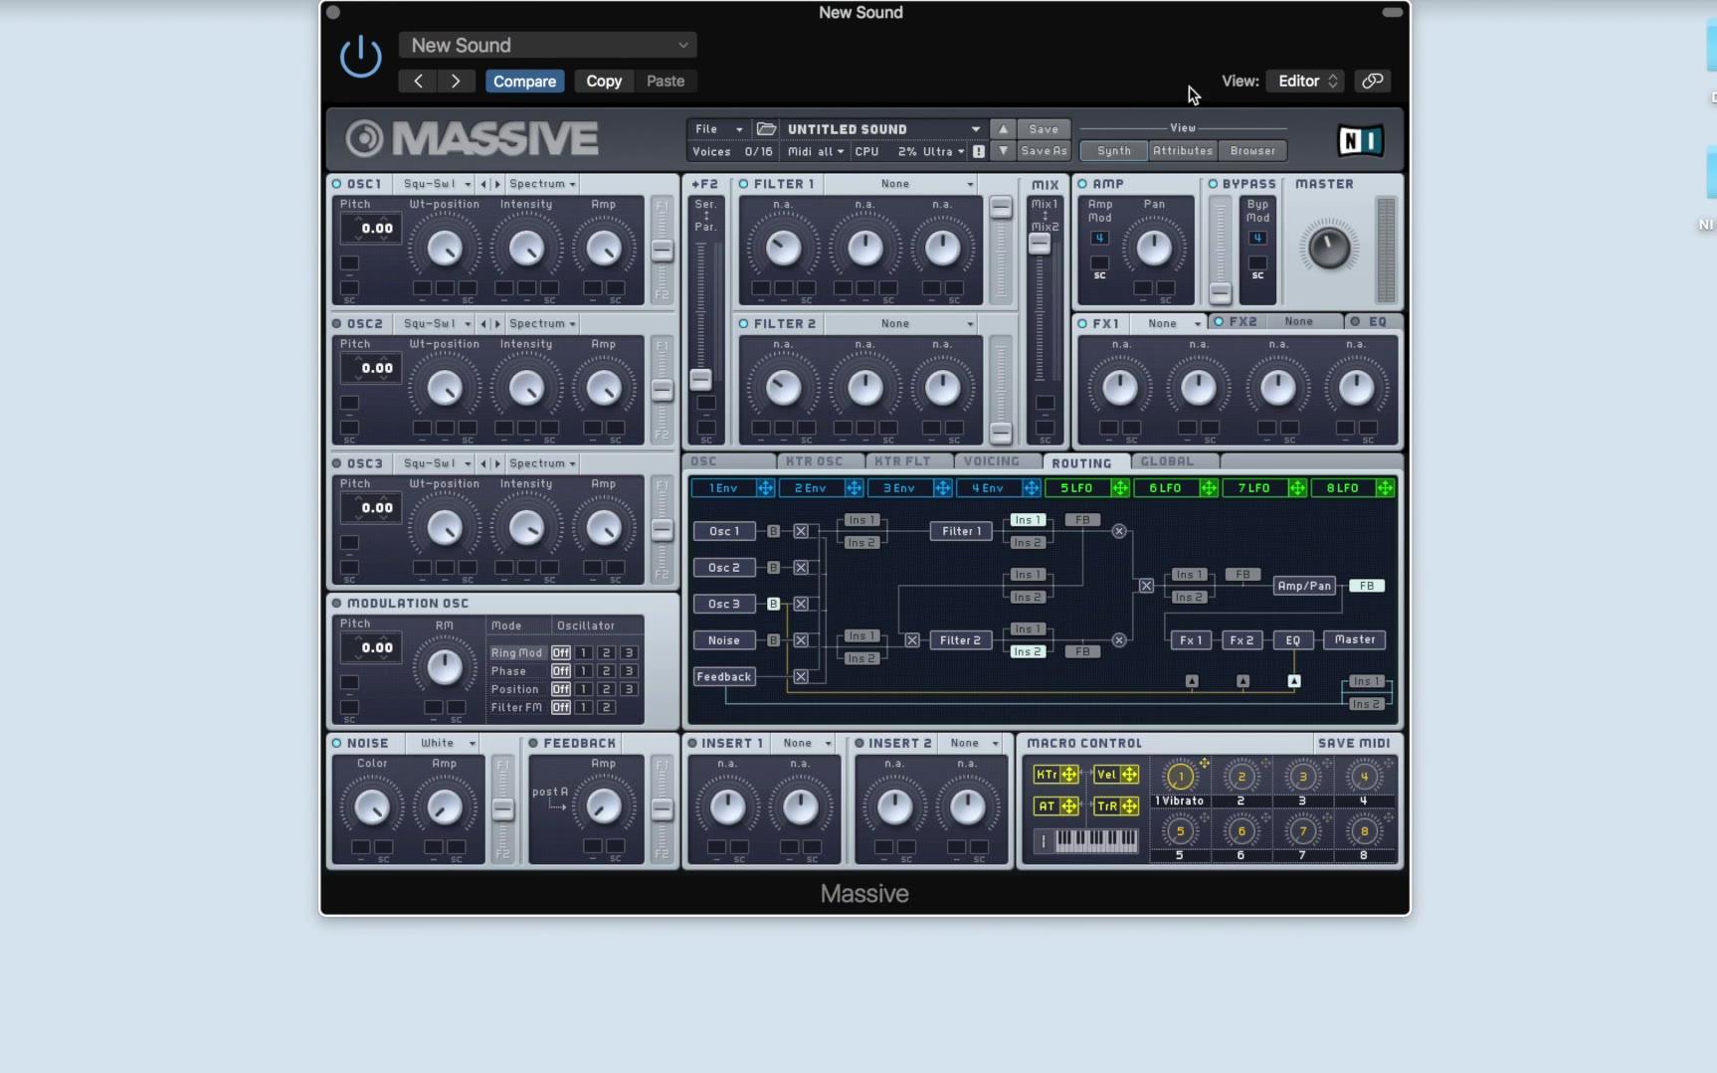Image resolution: width=1717 pixels, height=1073 pixels.
Task: Toggle the plugin power button
Action: (x=360, y=57)
